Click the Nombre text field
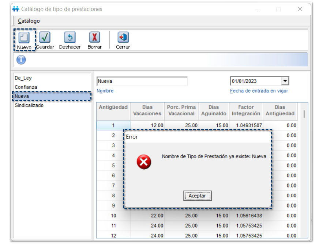Viewport: 315px width, 244px height. coord(142,81)
